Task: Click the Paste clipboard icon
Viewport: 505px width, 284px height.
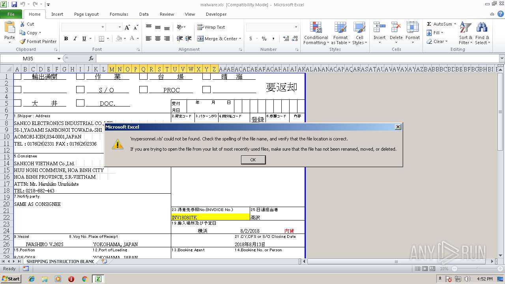Action: [9, 28]
